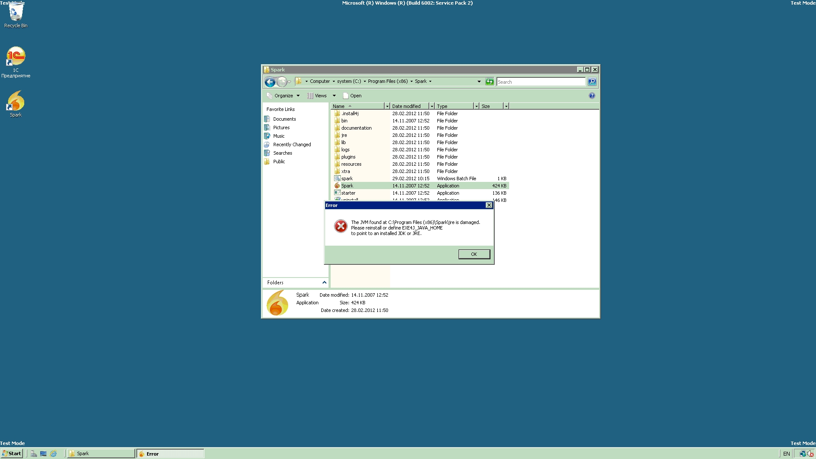This screenshot has width=816, height=459.
Task: Select the documentation folder row
Action: (x=420, y=128)
